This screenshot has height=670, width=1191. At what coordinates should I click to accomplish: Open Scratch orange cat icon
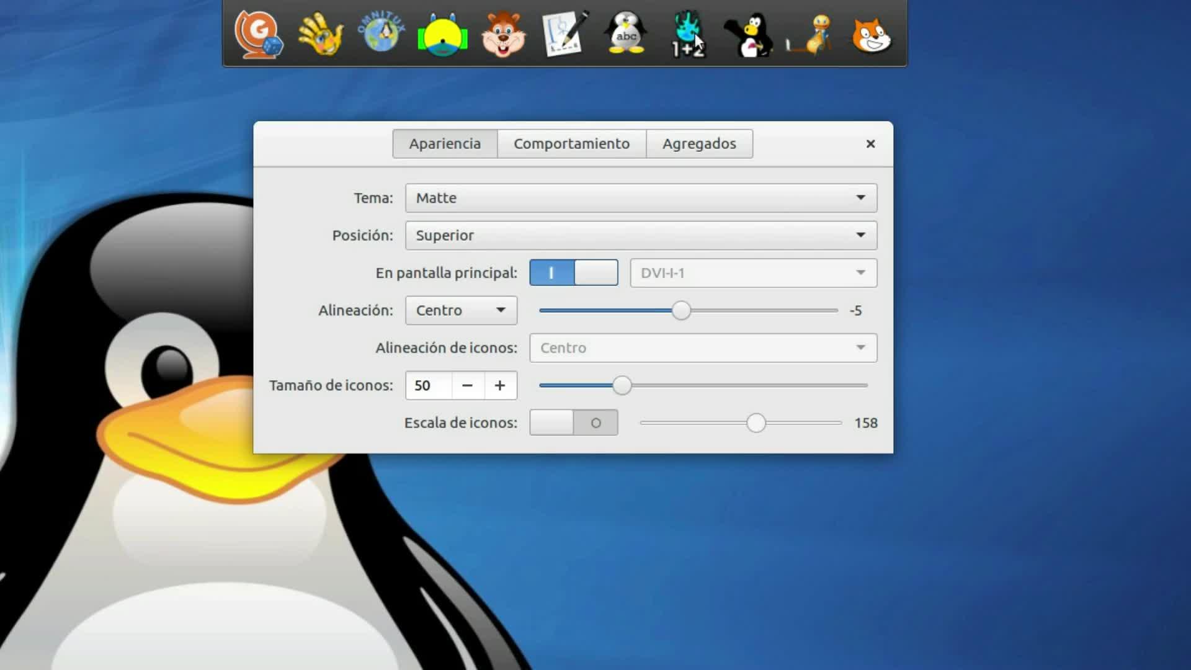(x=872, y=35)
